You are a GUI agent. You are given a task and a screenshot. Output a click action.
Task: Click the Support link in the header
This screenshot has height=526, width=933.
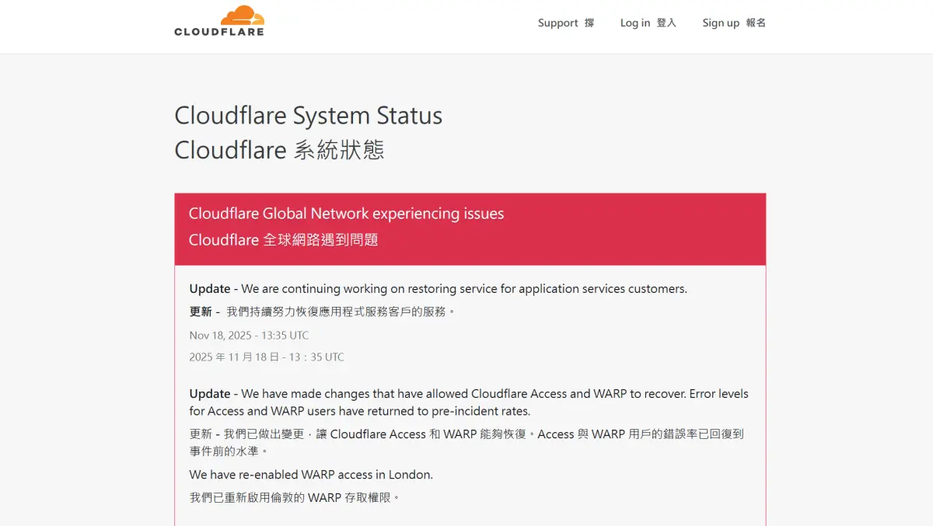pyautogui.click(x=557, y=23)
